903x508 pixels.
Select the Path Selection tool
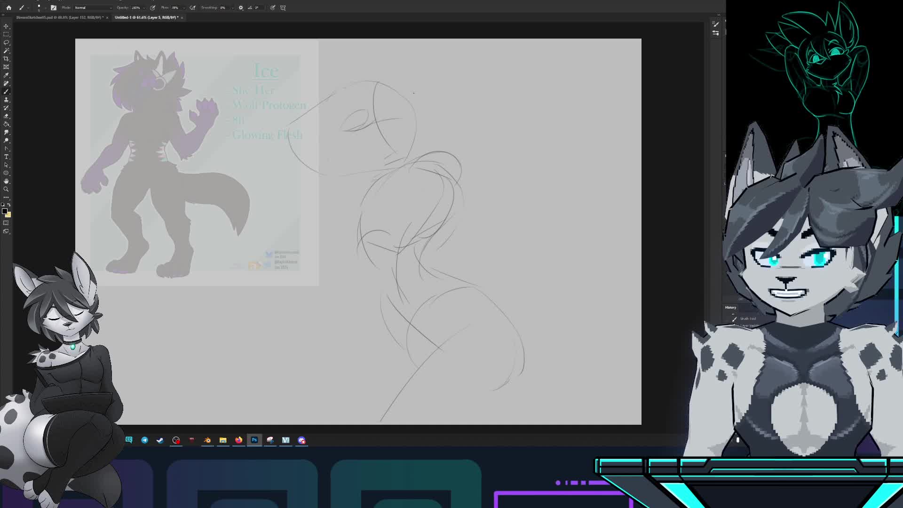pyautogui.click(x=6, y=165)
